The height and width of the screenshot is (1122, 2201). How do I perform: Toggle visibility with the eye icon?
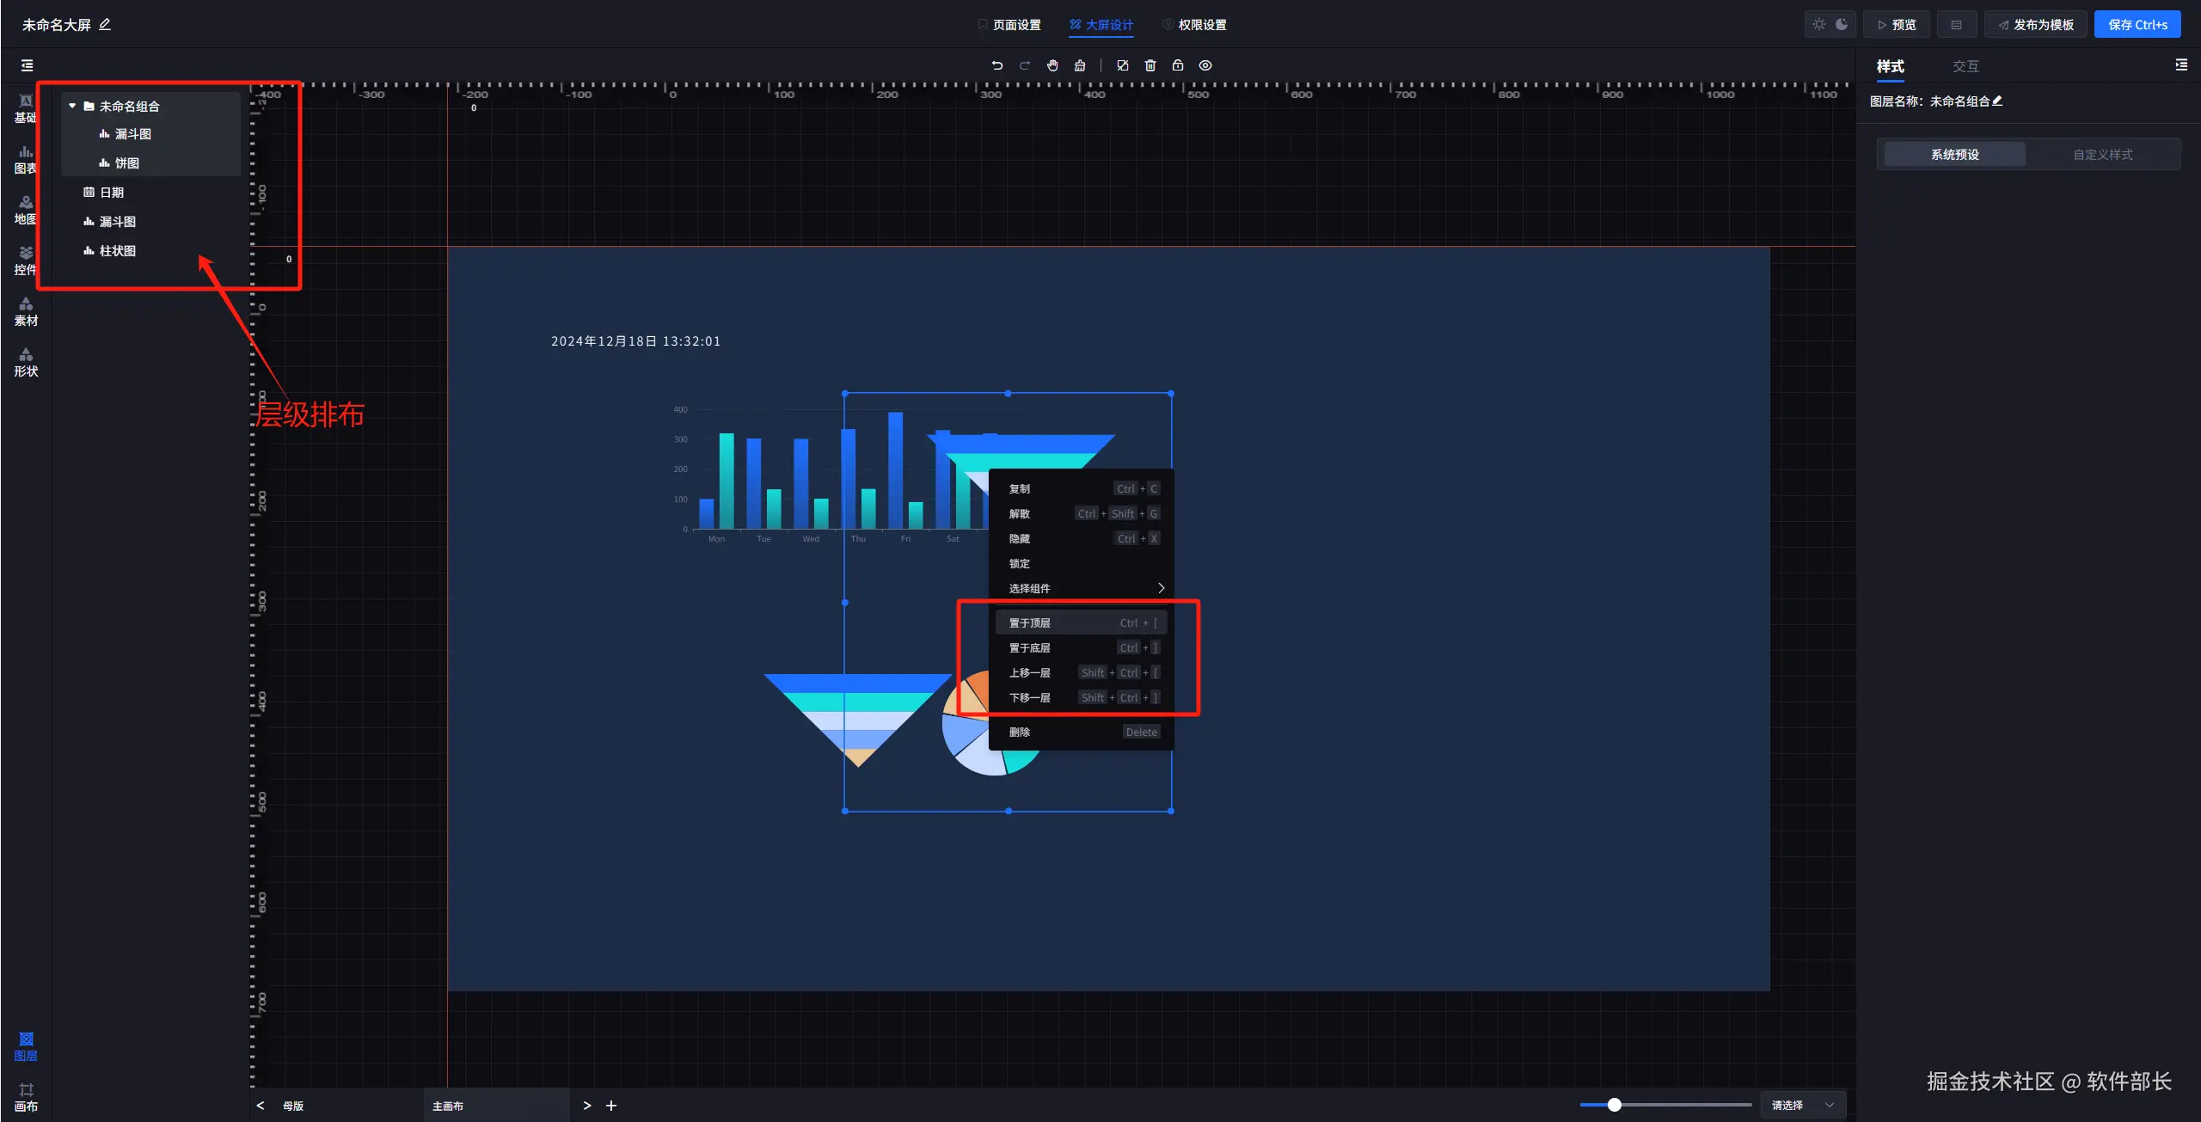coord(1205,65)
